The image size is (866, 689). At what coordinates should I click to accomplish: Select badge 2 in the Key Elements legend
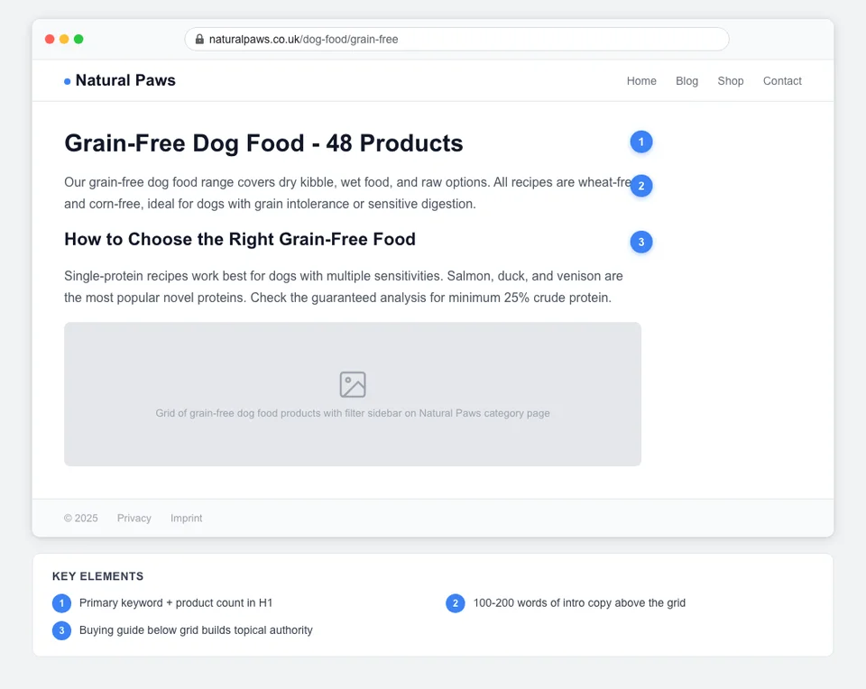[456, 603]
